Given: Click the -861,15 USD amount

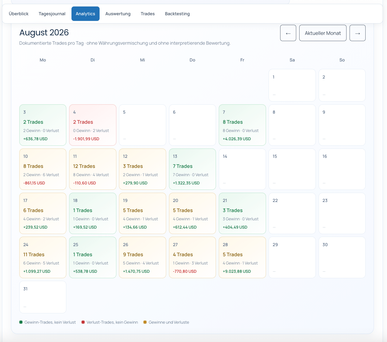Looking at the screenshot, I should [34, 183].
